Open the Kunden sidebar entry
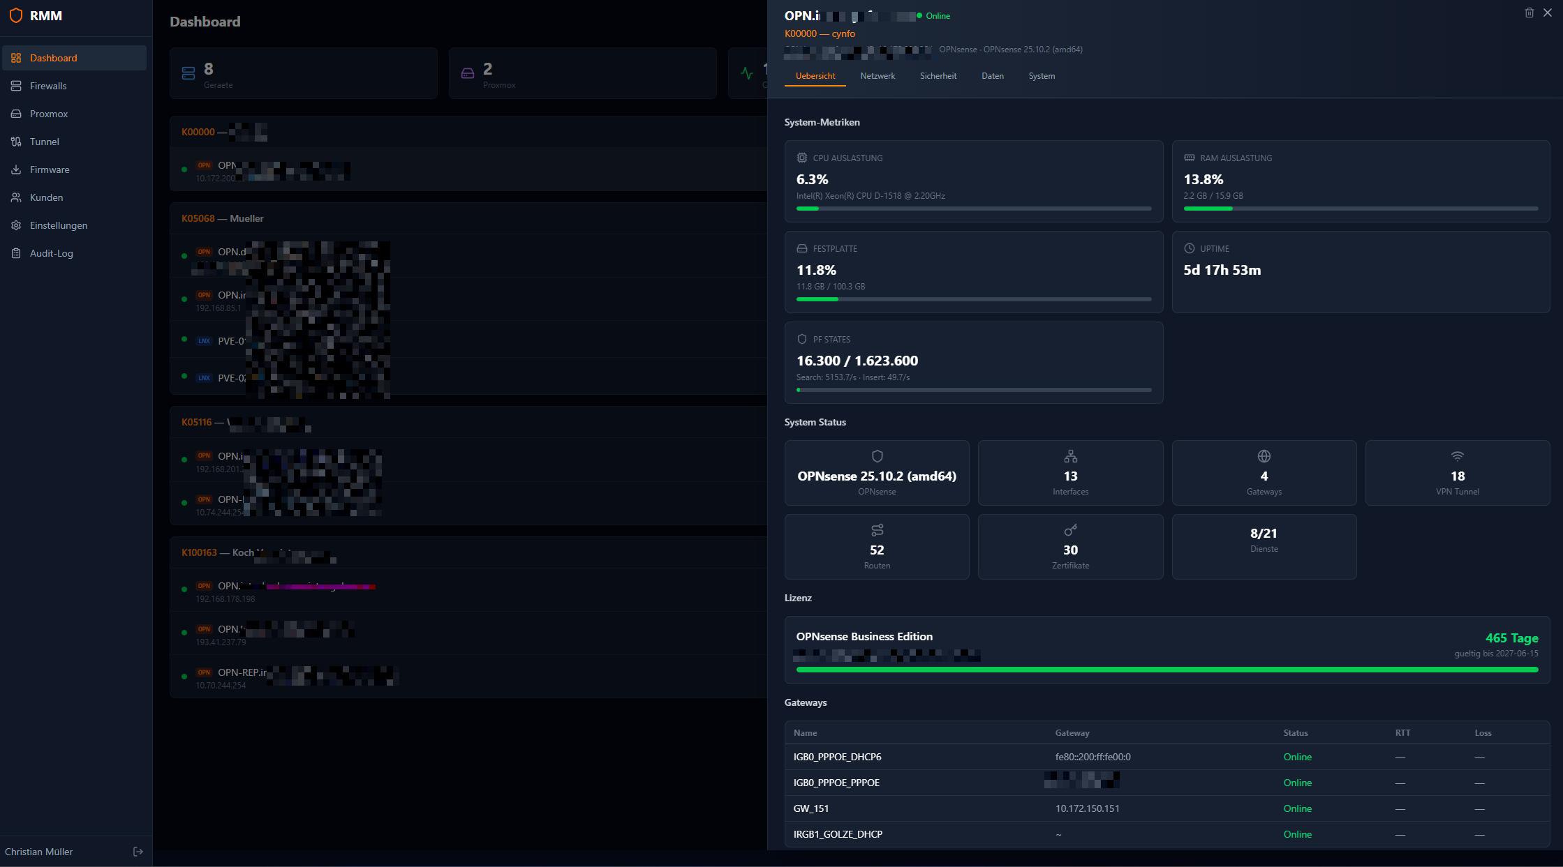Viewport: 1563px width, 867px height. pos(74,197)
